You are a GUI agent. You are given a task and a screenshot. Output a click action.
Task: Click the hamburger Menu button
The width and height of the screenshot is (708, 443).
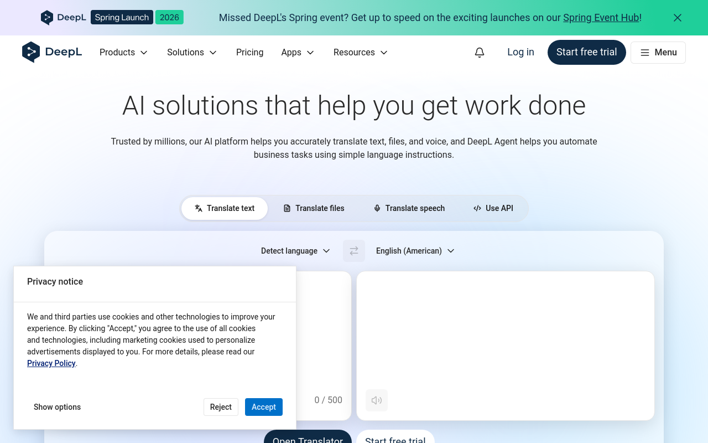point(658,53)
